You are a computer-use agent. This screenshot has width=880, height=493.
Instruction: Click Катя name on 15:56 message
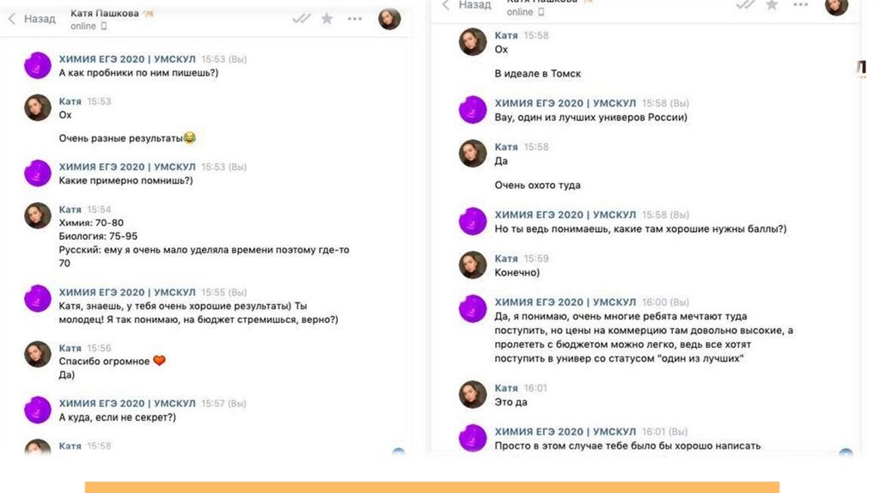click(70, 349)
